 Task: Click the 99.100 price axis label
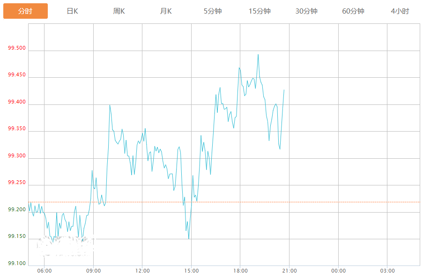click(x=17, y=264)
